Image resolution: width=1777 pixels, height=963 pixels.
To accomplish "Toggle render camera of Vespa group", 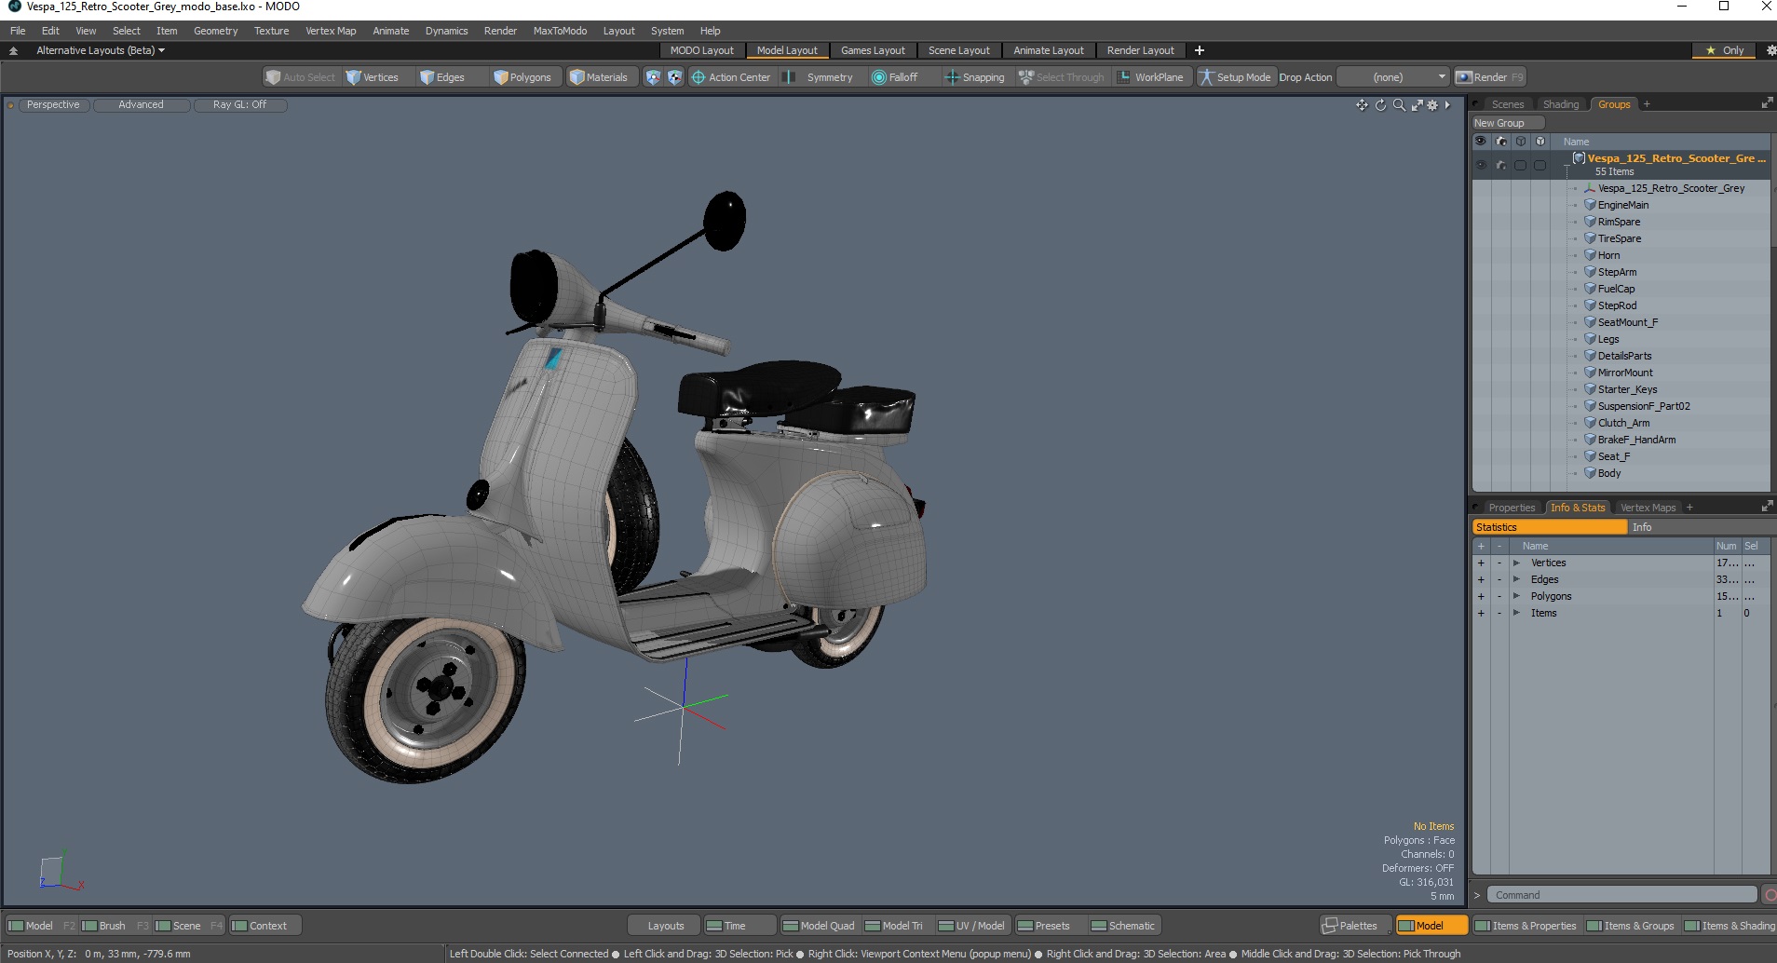I will pyautogui.click(x=1500, y=165).
